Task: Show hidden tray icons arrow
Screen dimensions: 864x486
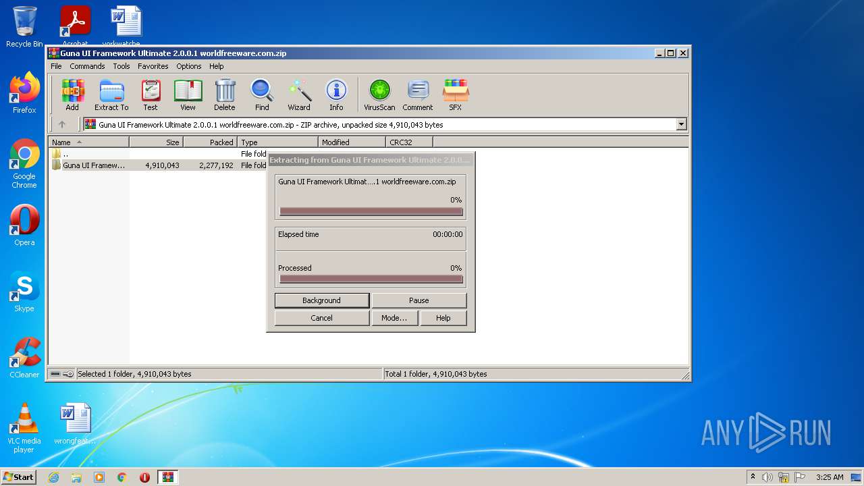Action: pos(753,477)
